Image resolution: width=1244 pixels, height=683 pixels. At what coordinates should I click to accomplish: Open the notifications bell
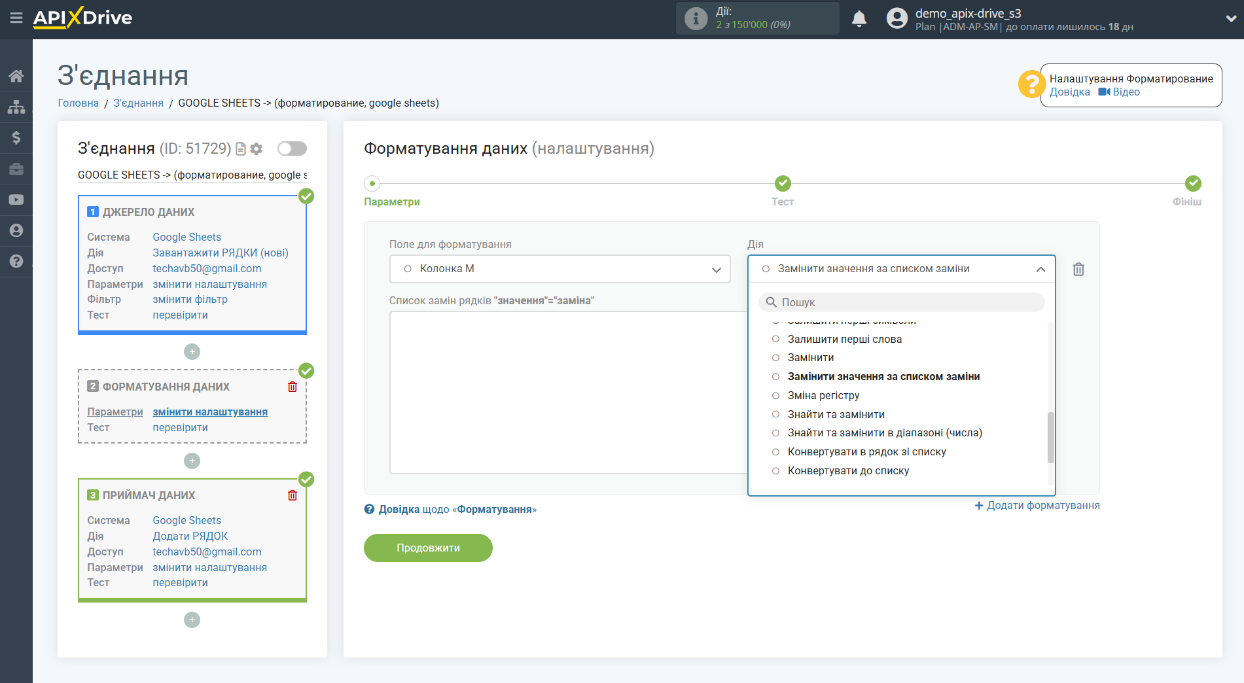pos(859,18)
